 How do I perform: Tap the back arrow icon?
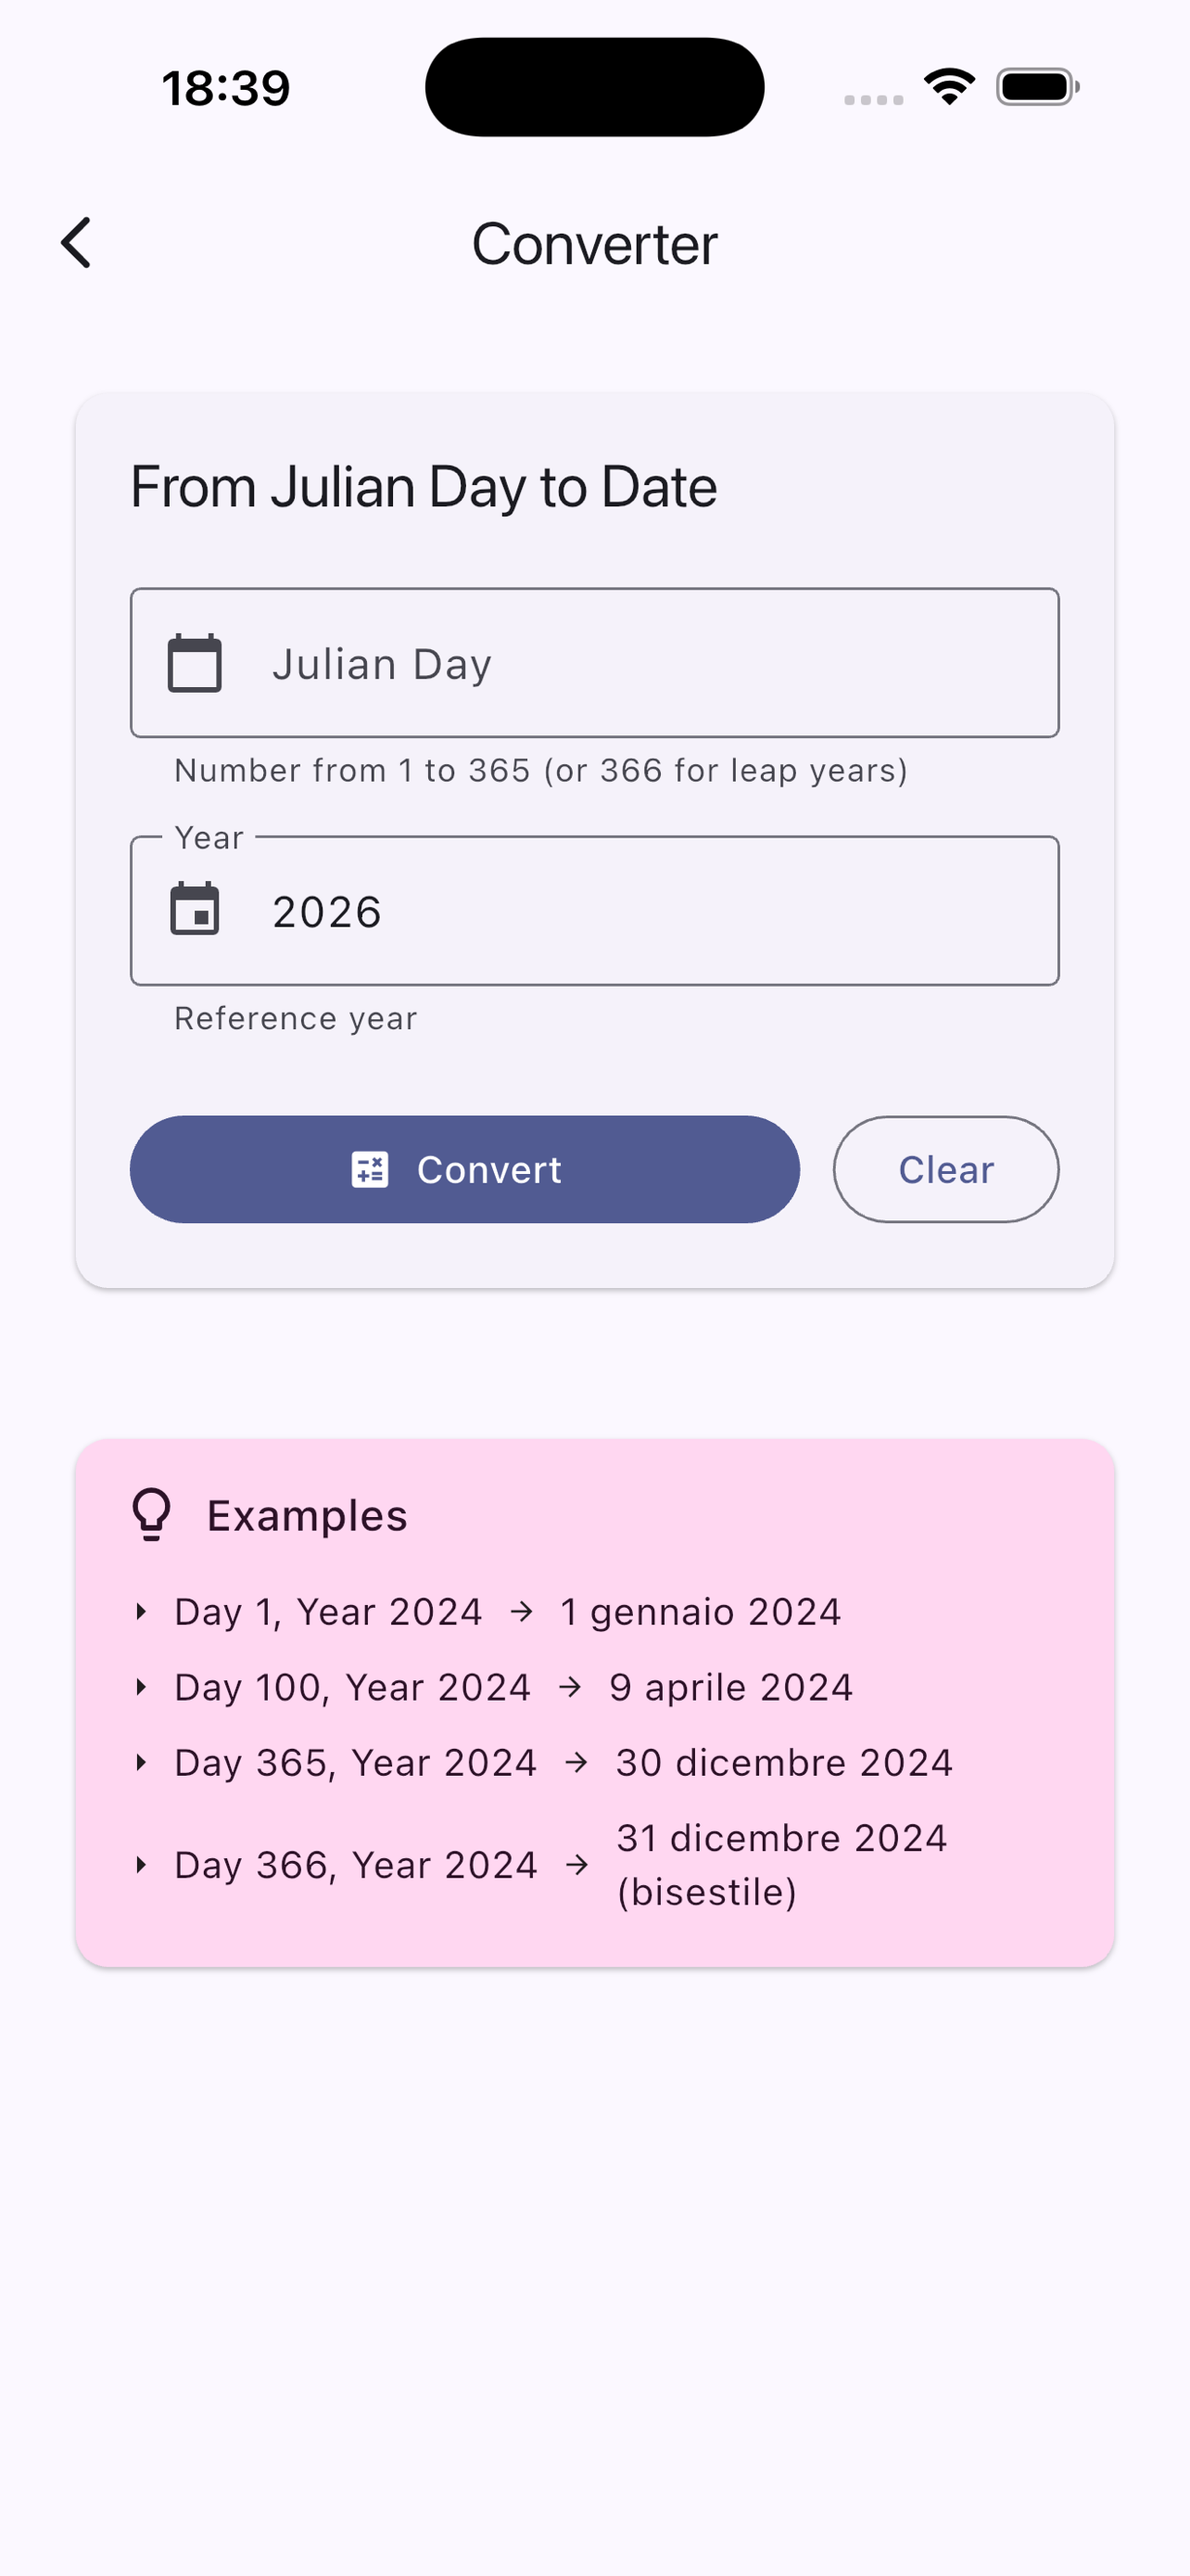[77, 243]
